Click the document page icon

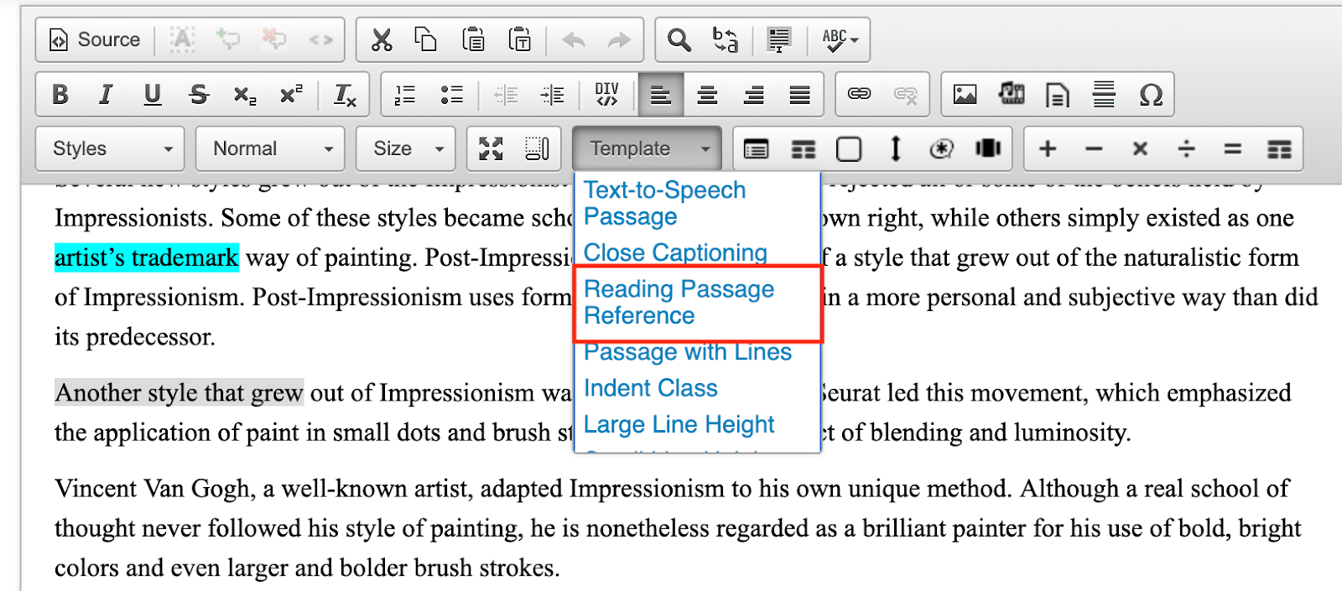(x=1058, y=94)
